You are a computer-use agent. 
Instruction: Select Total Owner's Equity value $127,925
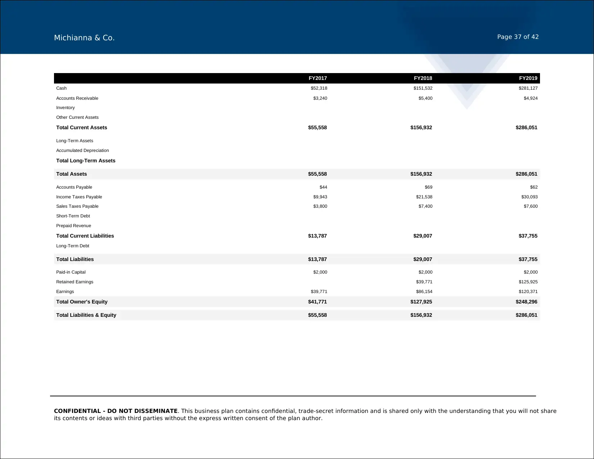[x=421, y=302]
